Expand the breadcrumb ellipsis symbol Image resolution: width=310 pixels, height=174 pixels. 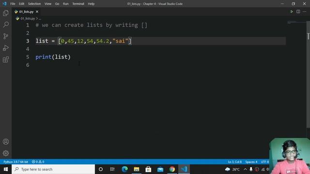pos(40,19)
